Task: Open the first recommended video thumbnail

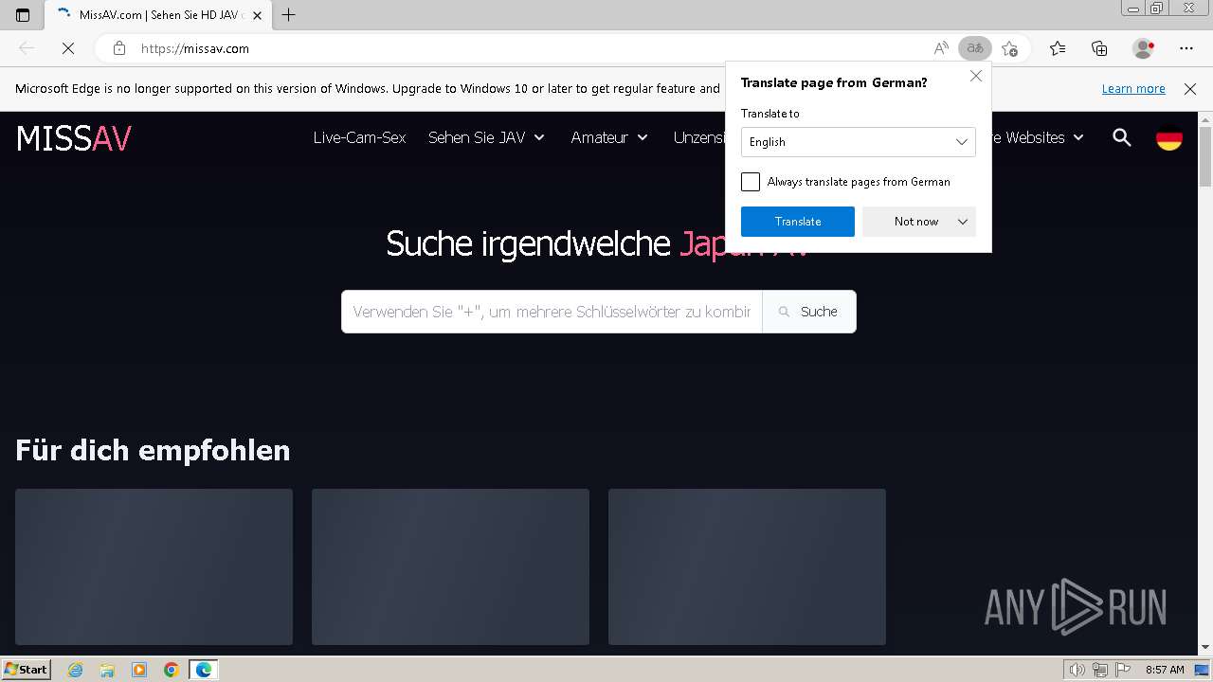Action: click(x=154, y=566)
